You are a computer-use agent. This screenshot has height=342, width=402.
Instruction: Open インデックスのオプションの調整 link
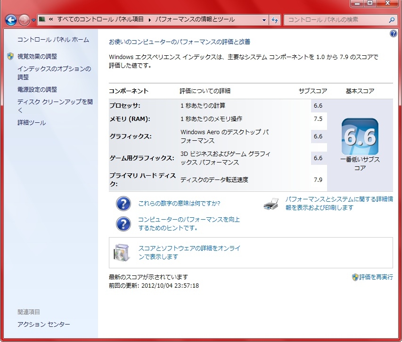54,73
